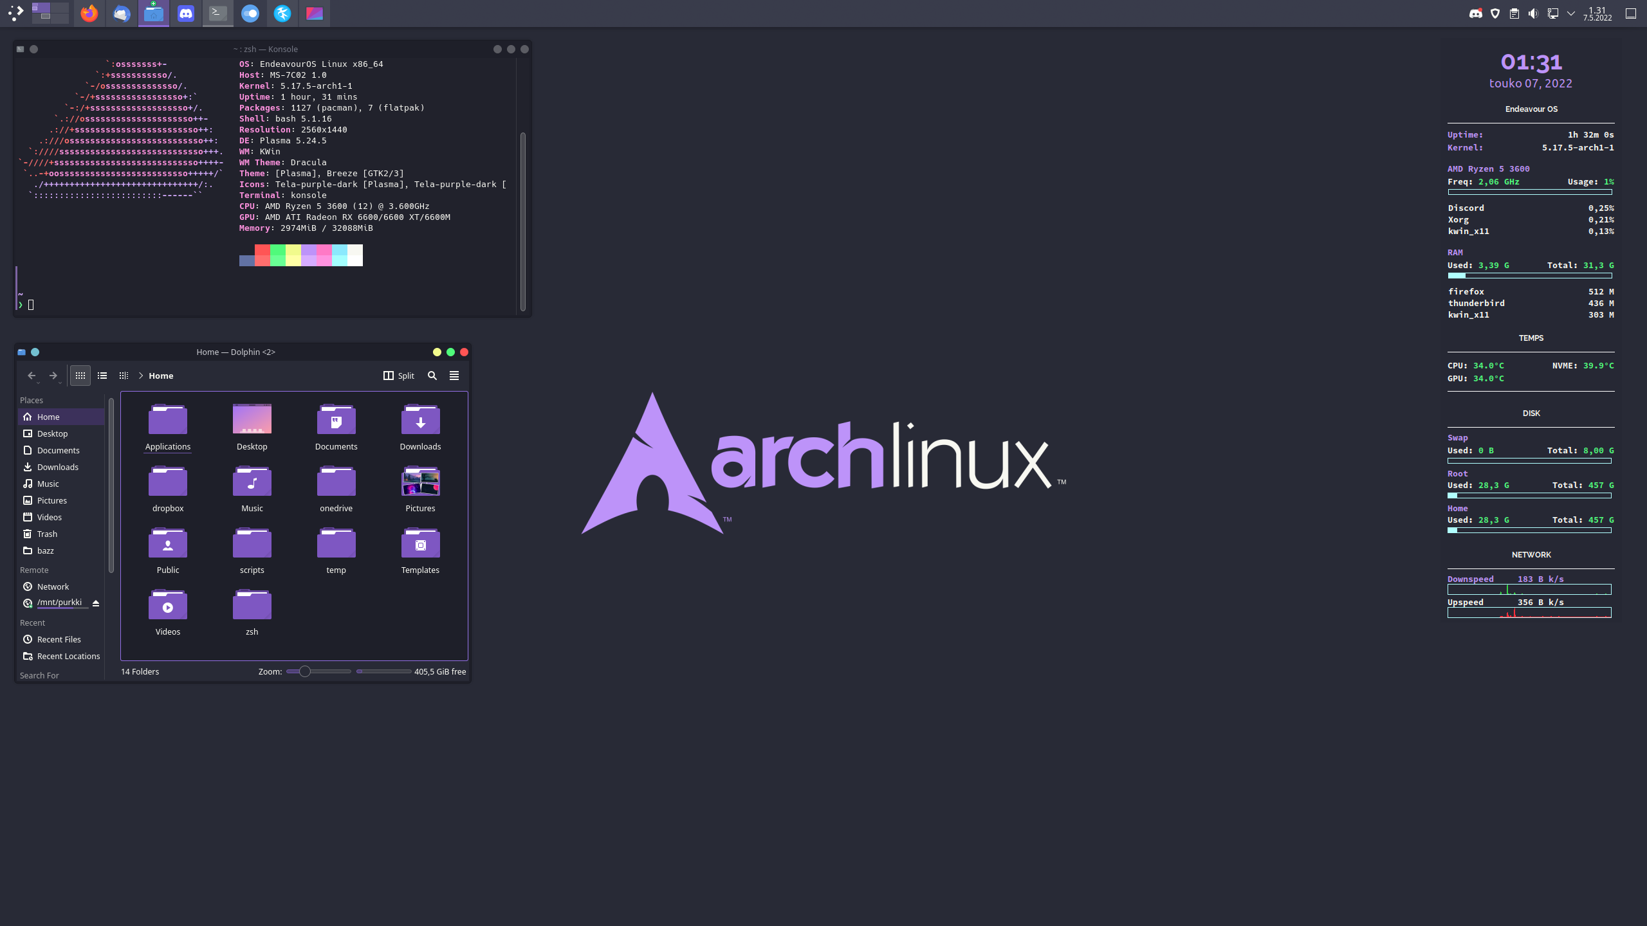Open Dolphin hamburger menu
The width and height of the screenshot is (1647, 926).
[x=454, y=376]
